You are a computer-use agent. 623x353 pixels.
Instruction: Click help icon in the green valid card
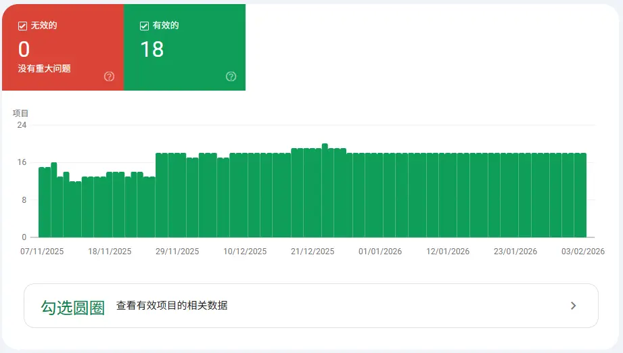point(231,76)
